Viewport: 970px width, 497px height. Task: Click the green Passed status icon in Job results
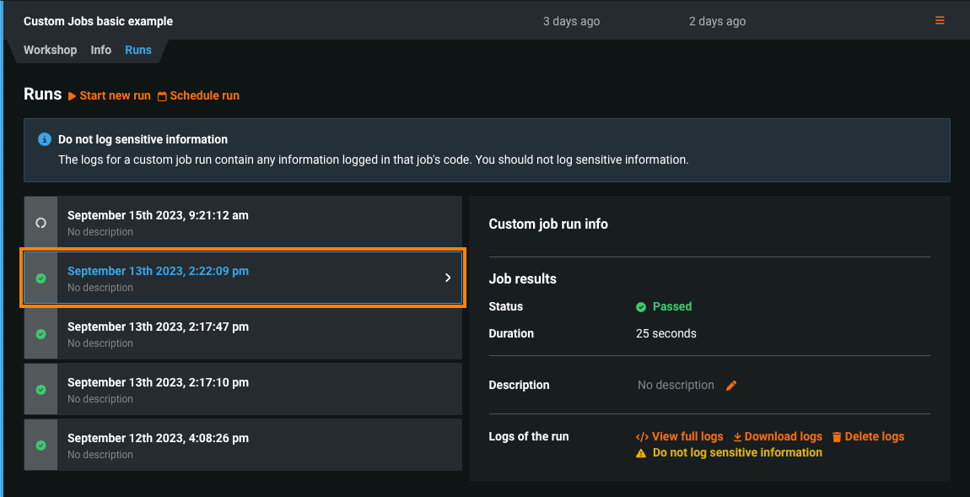tap(641, 307)
